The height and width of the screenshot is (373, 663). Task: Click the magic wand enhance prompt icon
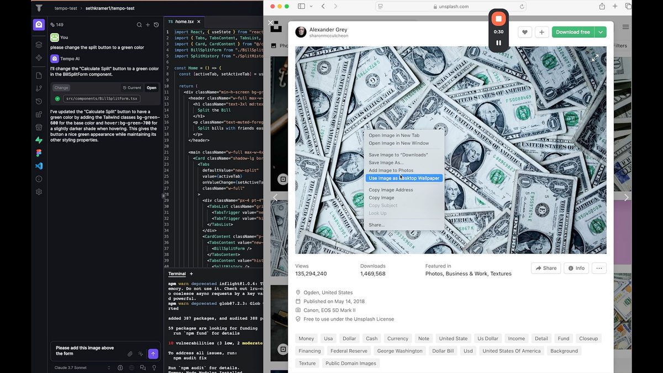(141, 354)
